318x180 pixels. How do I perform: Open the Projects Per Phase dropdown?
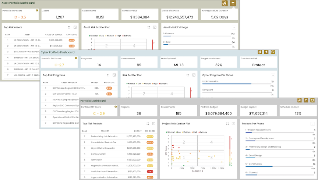(312, 124)
